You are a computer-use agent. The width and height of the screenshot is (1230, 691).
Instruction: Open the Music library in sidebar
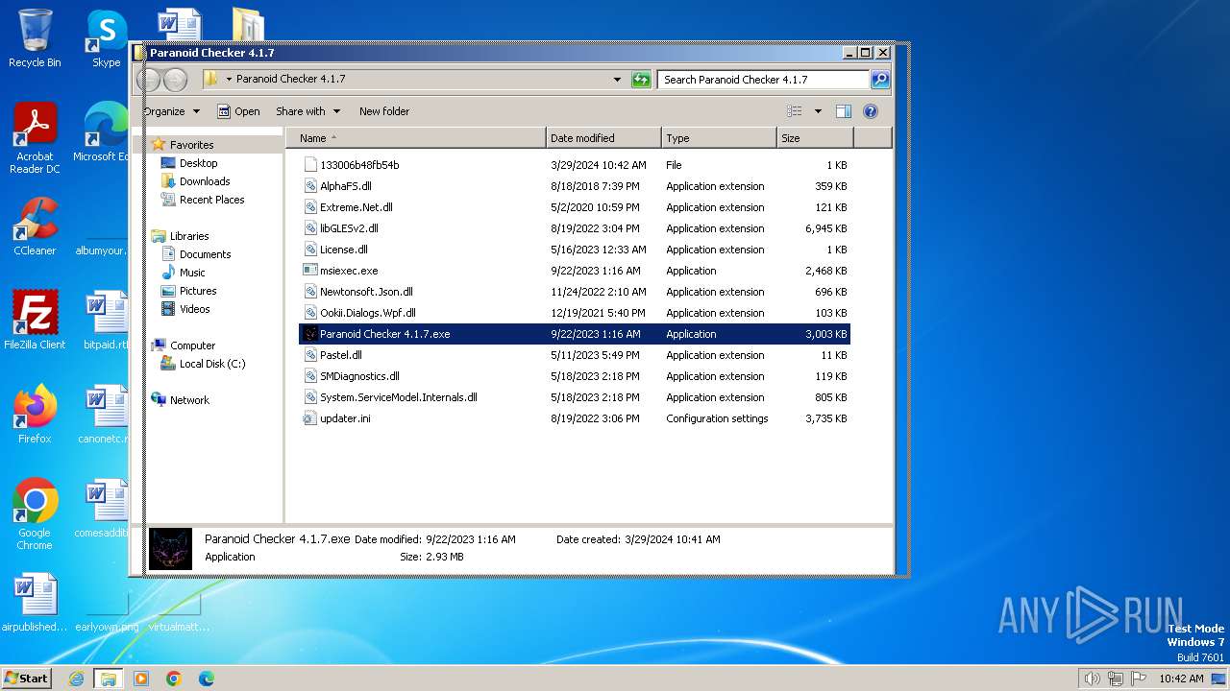point(192,273)
